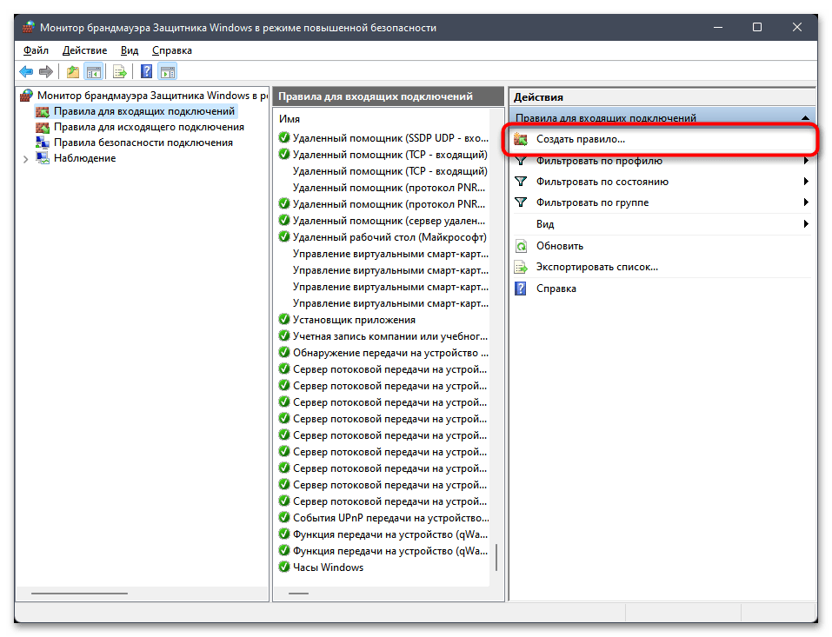Collapse the Правила для входящих подключений actions section
The height and width of the screenshot is (637, 832).
coord(806,118)
